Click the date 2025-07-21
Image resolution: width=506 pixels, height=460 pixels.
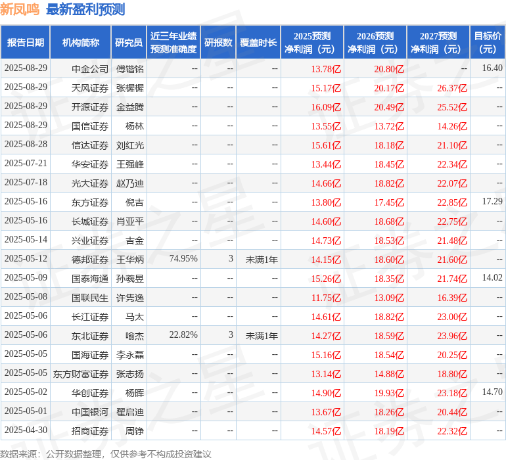(26, 164)
